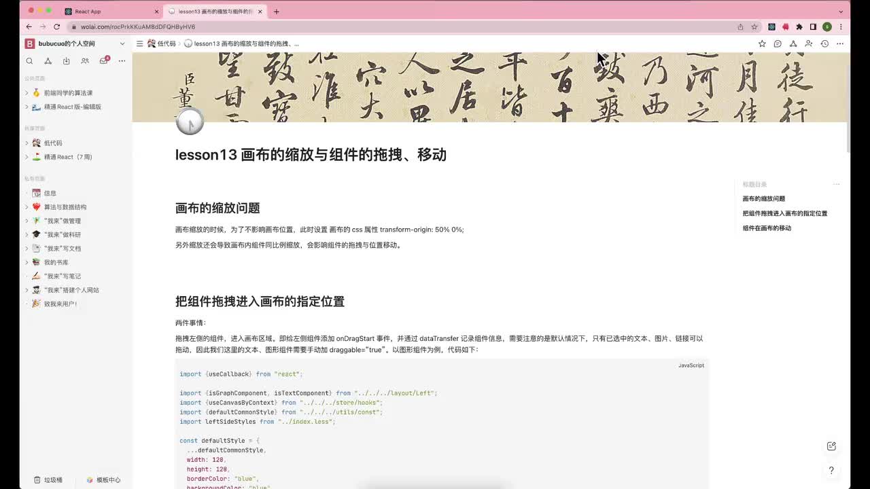Open the inbox notifications icon with badge

point(103,60)
